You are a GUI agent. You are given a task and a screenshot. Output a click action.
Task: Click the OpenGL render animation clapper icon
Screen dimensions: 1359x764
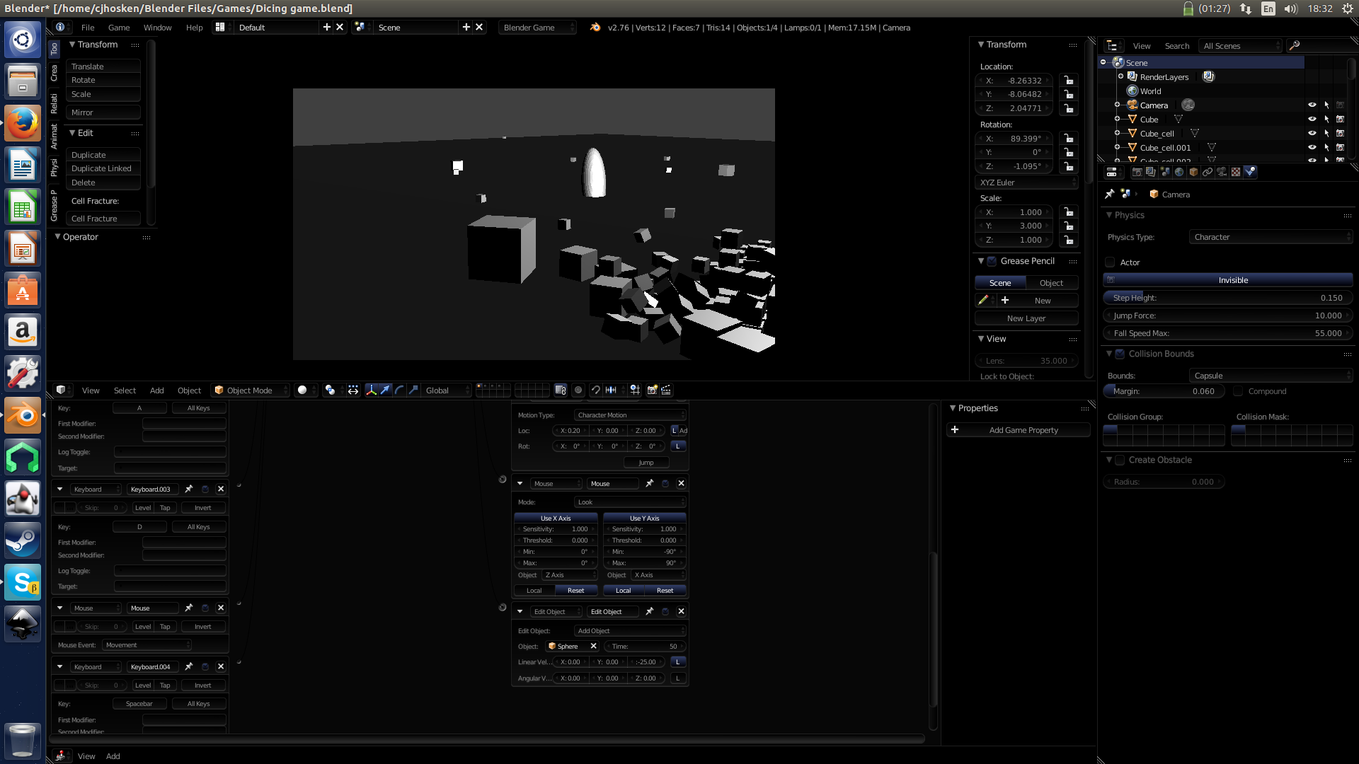[666, 390]
